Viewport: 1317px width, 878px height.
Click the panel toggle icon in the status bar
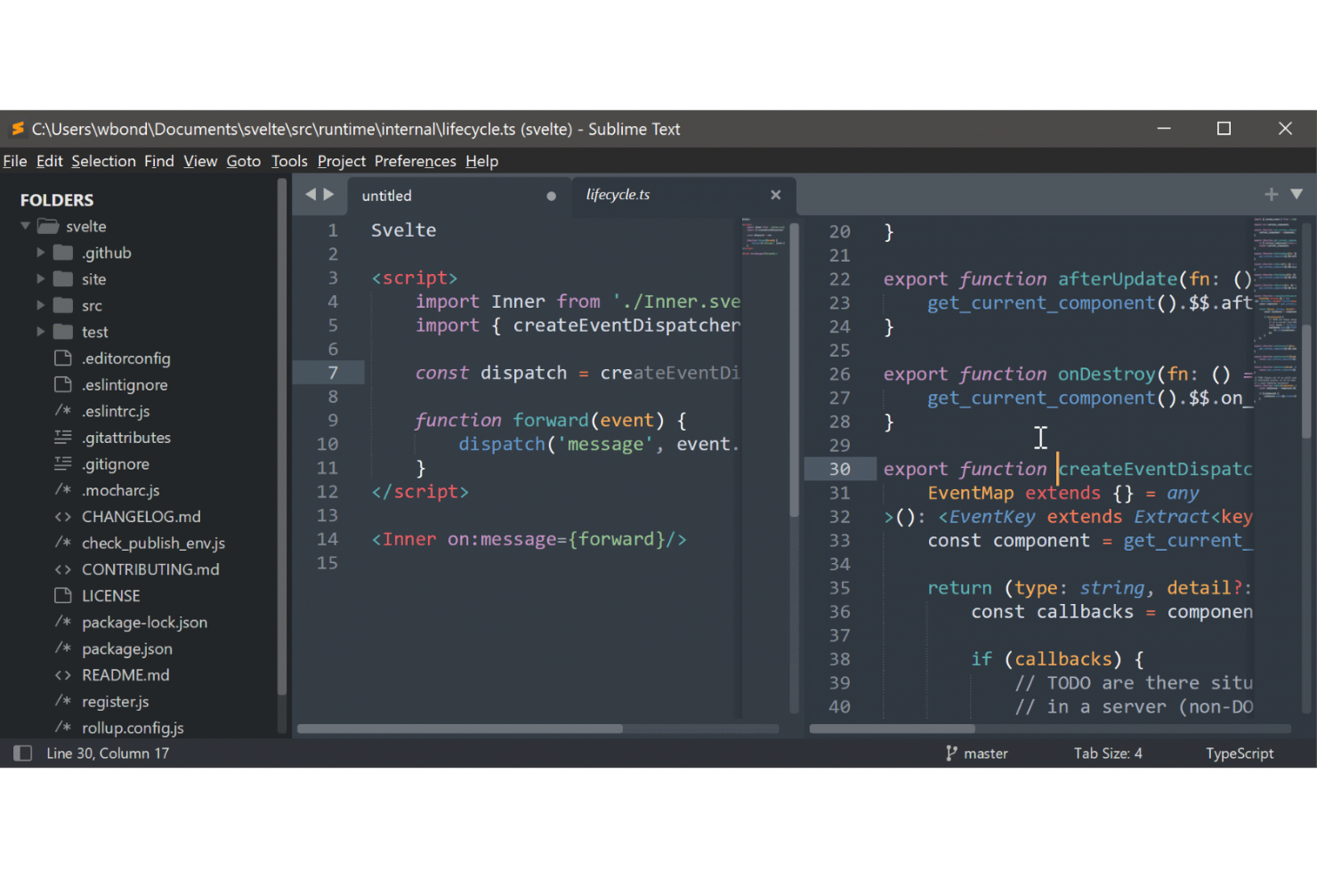pyautogui.click(x=21, y=753)
